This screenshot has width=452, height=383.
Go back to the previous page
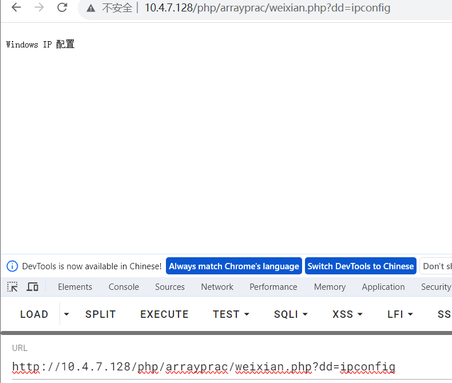pyautogui.click(x=16, y=7)
